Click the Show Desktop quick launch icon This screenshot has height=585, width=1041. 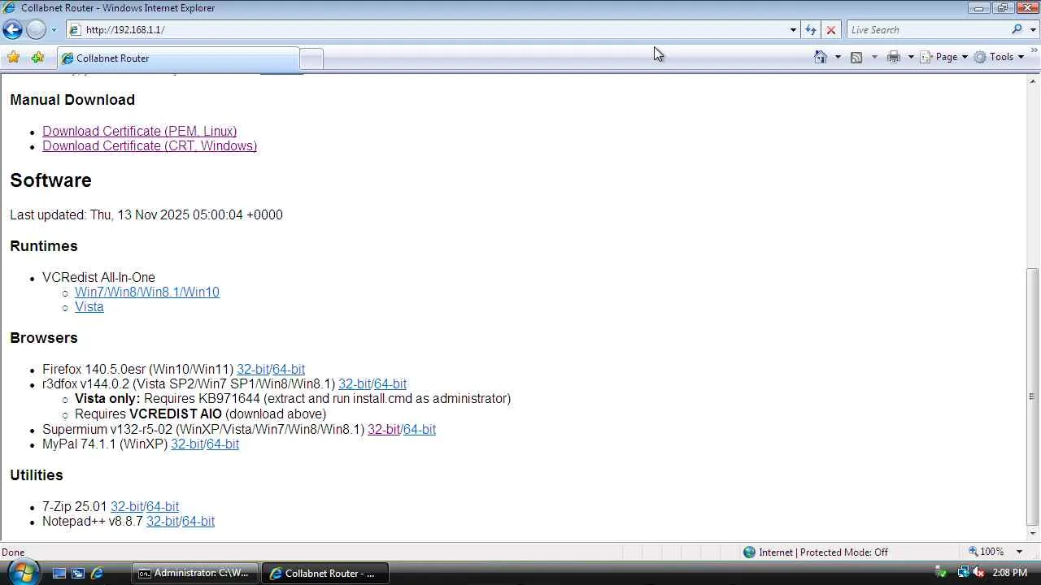coord(59,573)
